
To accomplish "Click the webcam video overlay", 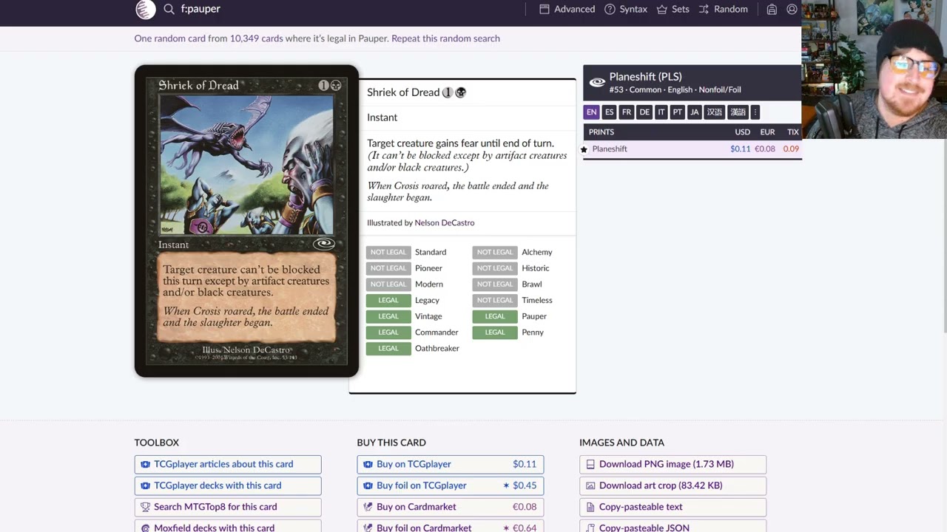I will pyautogui.click(x=874, y=69).
